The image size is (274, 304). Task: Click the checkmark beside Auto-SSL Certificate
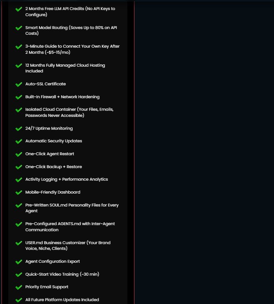pos(19,84)
